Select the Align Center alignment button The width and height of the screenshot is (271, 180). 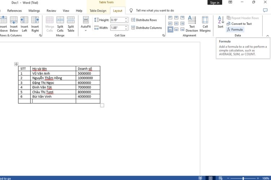coord(176,24)
